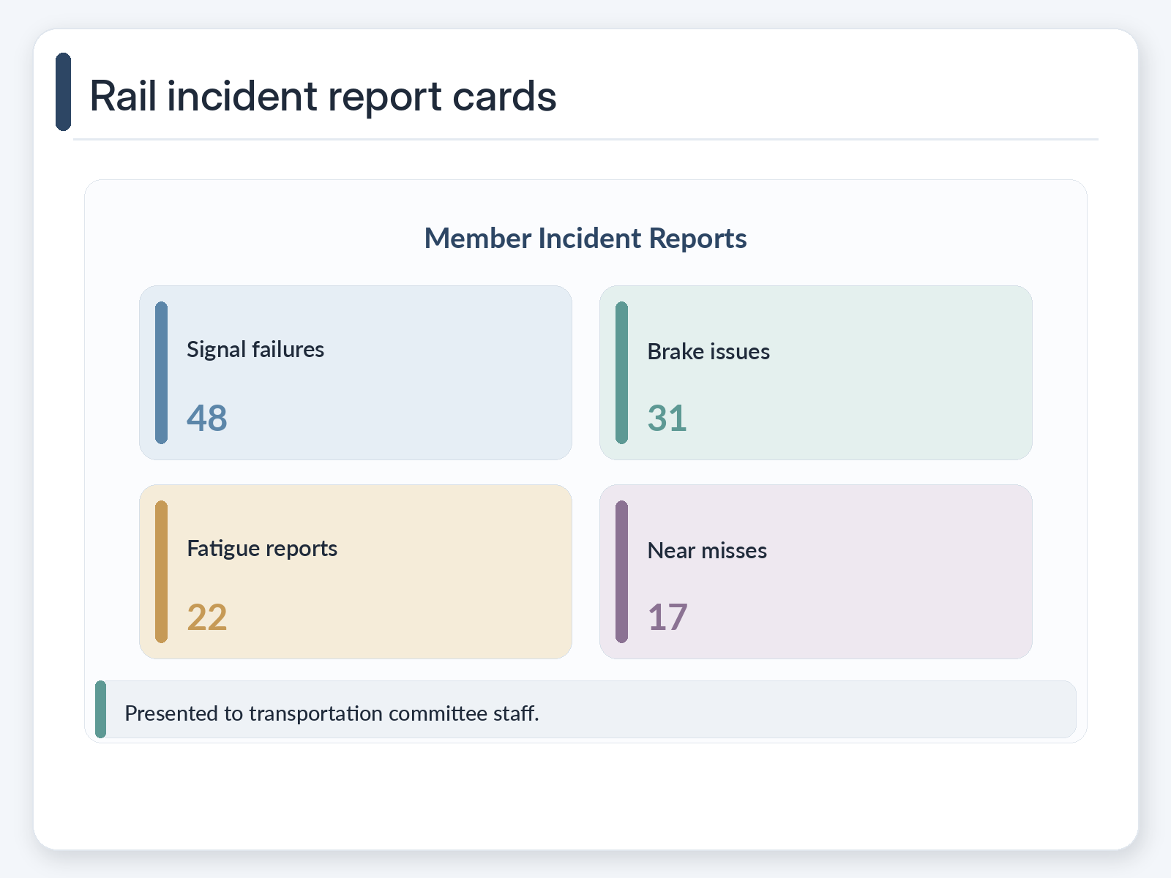Click the Near misses card label

(x=707, y=551)
